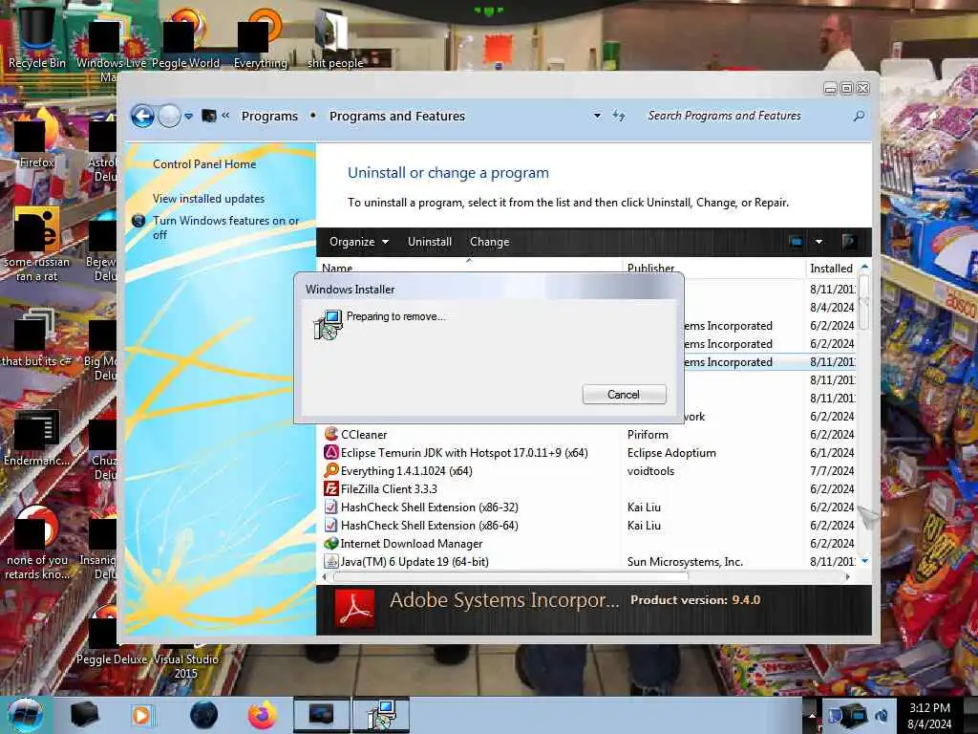Select HashCheck Shell Extension (x86-64)
The height and width of the screenshot is (734, 978).
[589, 525]
